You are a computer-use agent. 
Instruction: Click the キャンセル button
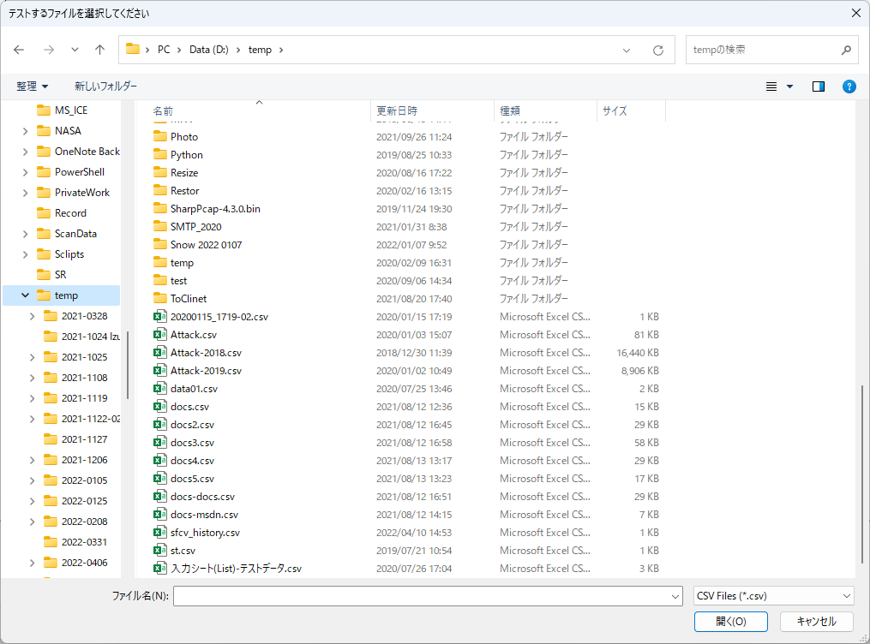[816, 622]
